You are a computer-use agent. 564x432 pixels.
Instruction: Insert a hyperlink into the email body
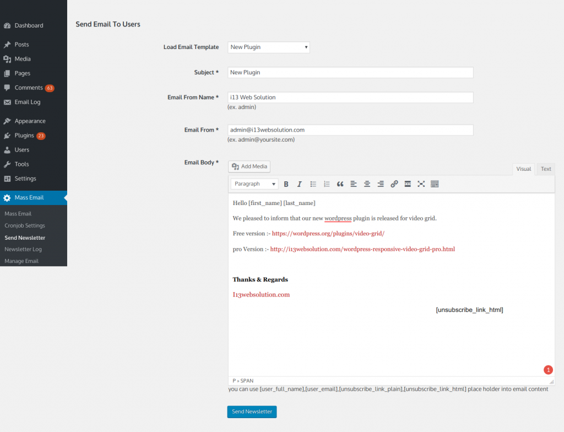[394, 183]
